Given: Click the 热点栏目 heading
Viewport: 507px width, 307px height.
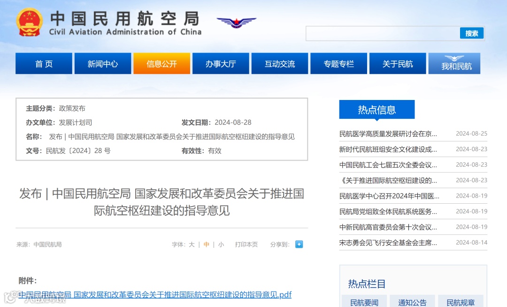Looking at the screenshot, I should pos(367,284).
